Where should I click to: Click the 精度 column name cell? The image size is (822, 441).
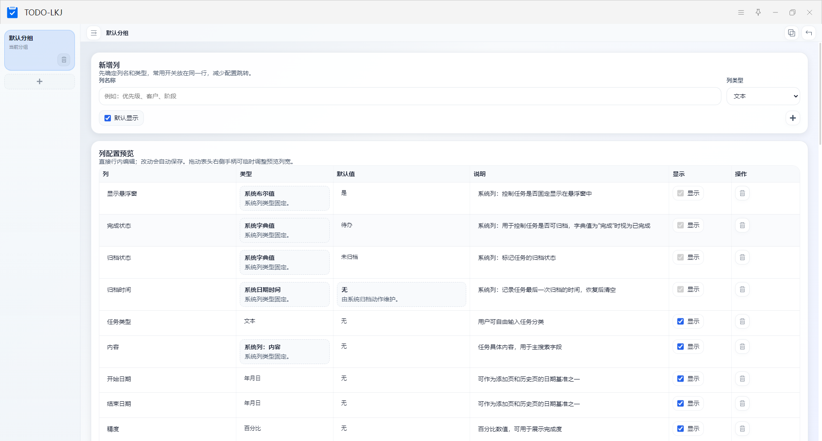click(x=167, y=429)
